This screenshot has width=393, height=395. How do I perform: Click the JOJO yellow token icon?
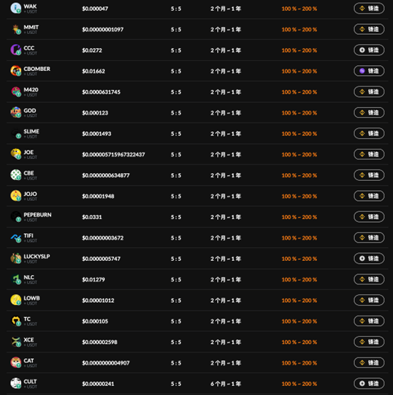(16, 196)
